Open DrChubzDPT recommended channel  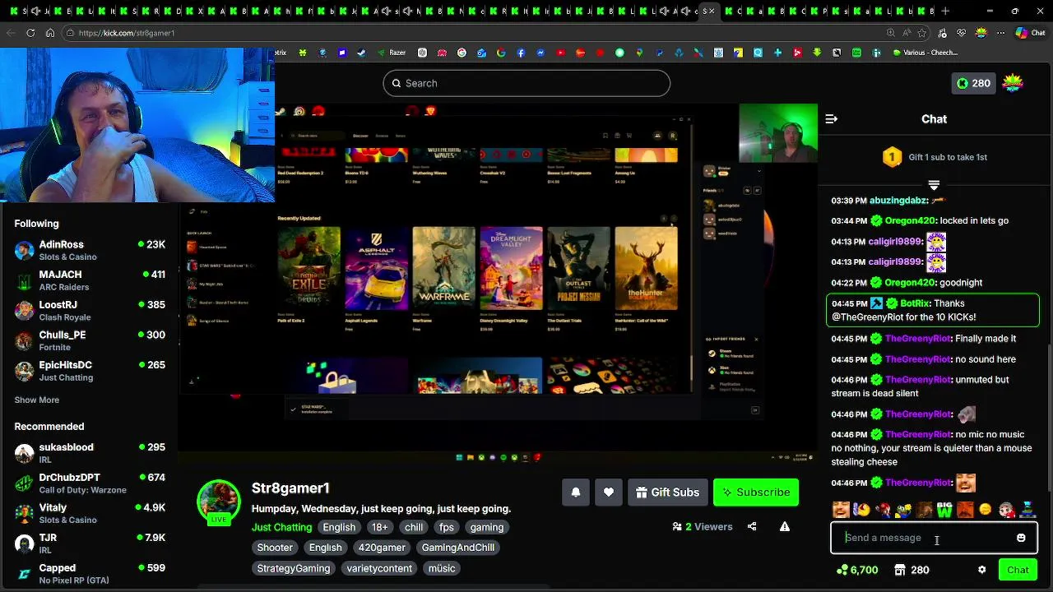pyautogui.click(x=89, y=483)
